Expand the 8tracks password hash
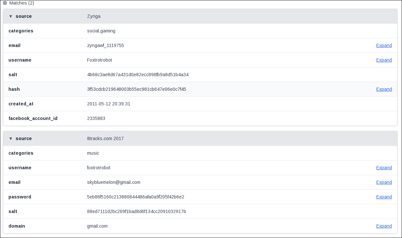 coord(384,197)
